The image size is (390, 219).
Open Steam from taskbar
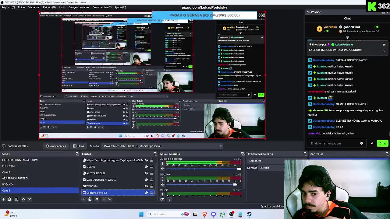pos(249,214)
